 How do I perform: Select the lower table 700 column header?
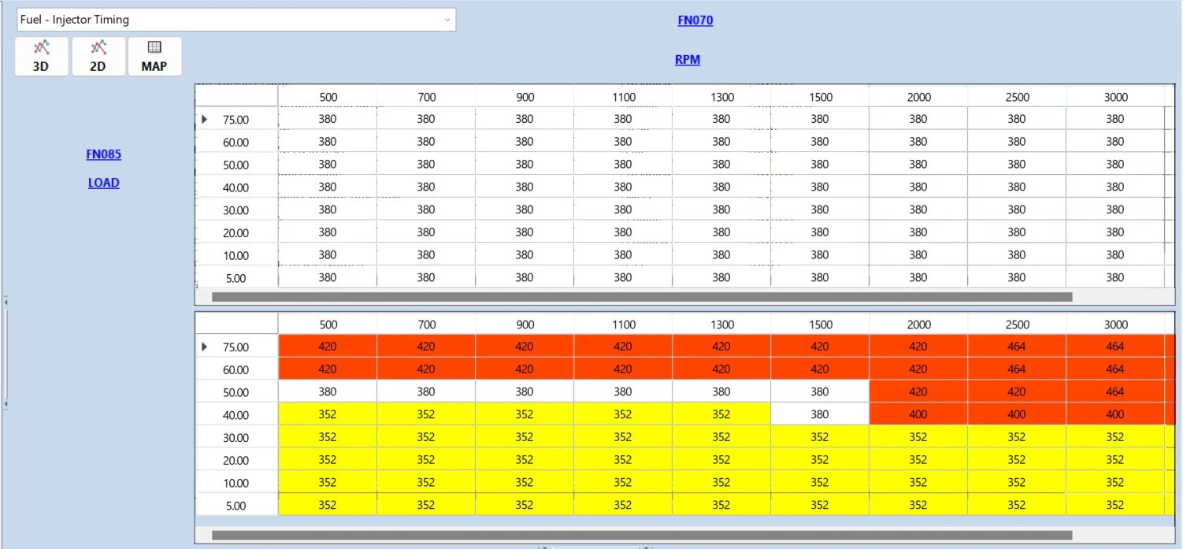point(426,325)
